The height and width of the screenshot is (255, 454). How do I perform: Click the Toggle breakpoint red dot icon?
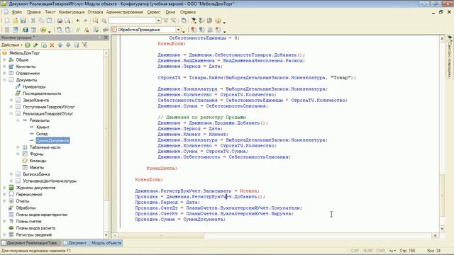pyautogui.click(x=194, y=30)
